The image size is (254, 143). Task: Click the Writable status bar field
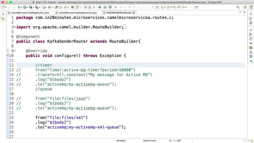(121, 141)
